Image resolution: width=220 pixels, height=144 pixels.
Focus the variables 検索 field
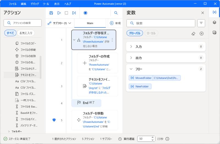[x=161, y=23]
